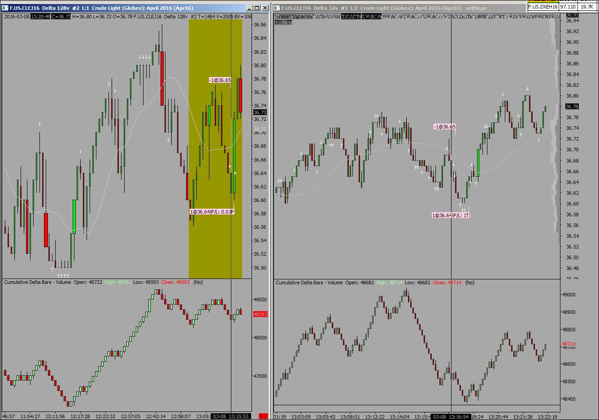Click the 49000 label on left delta axis

(261, 300)
